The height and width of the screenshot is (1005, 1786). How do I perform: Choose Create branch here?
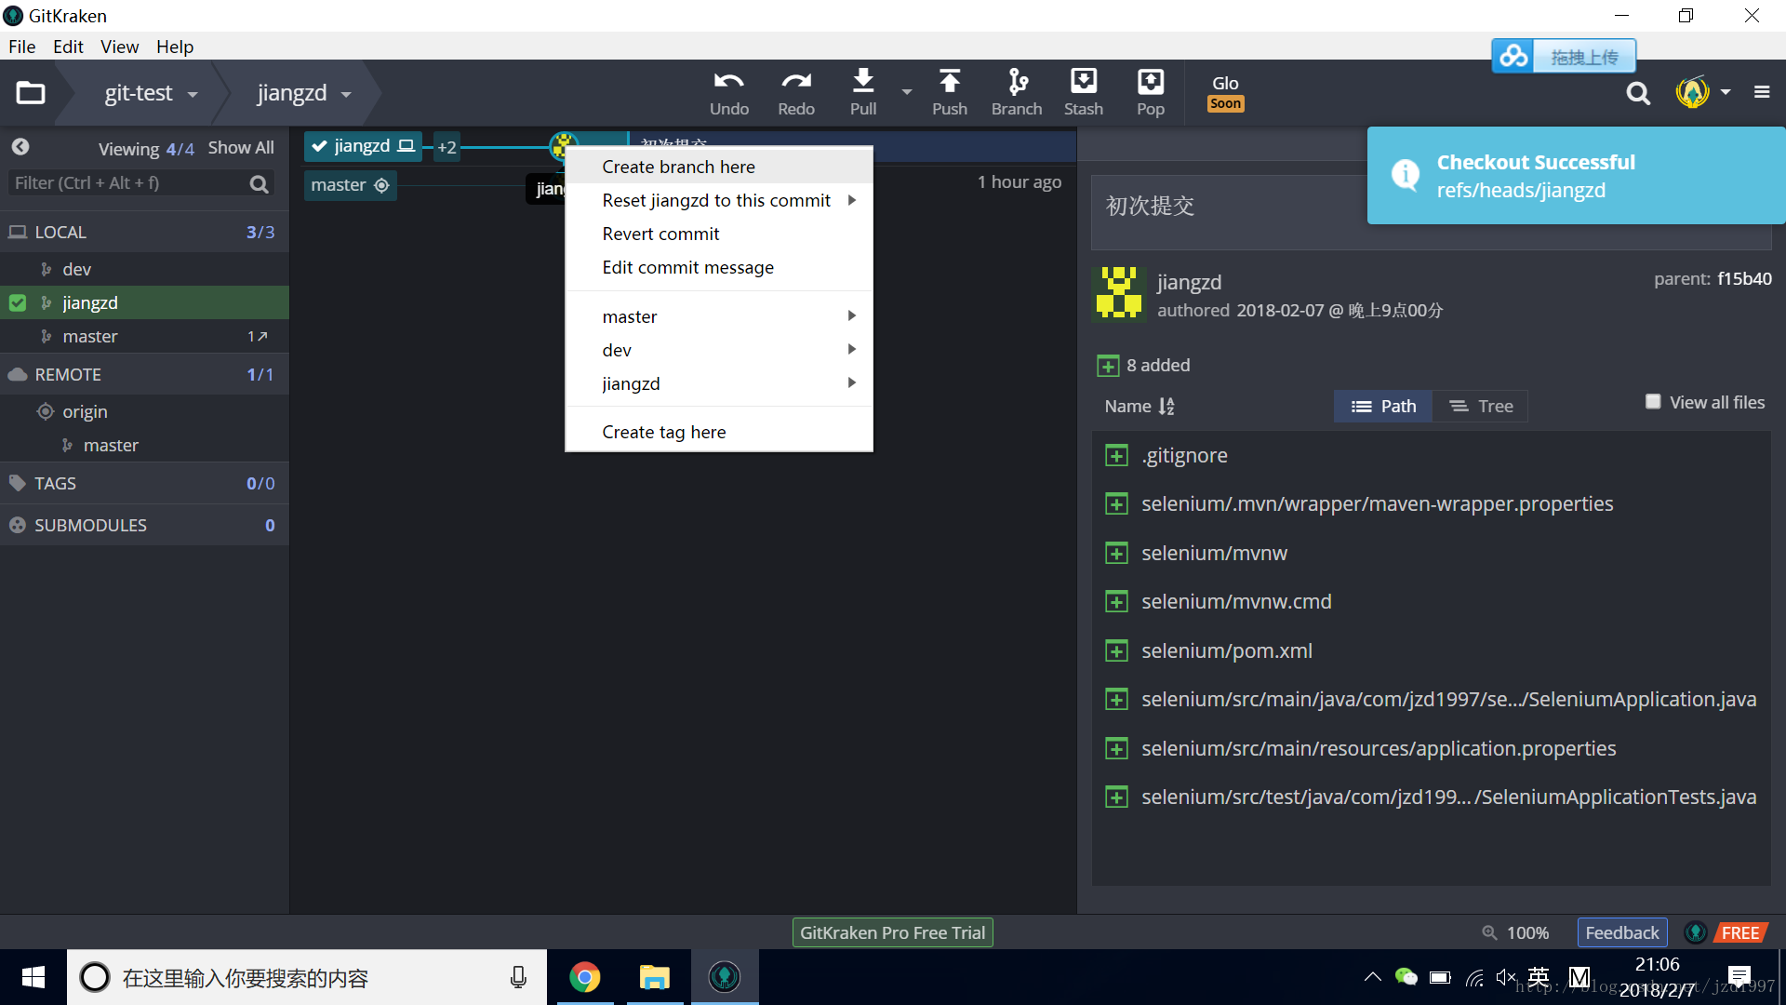[x=719, y=167]
